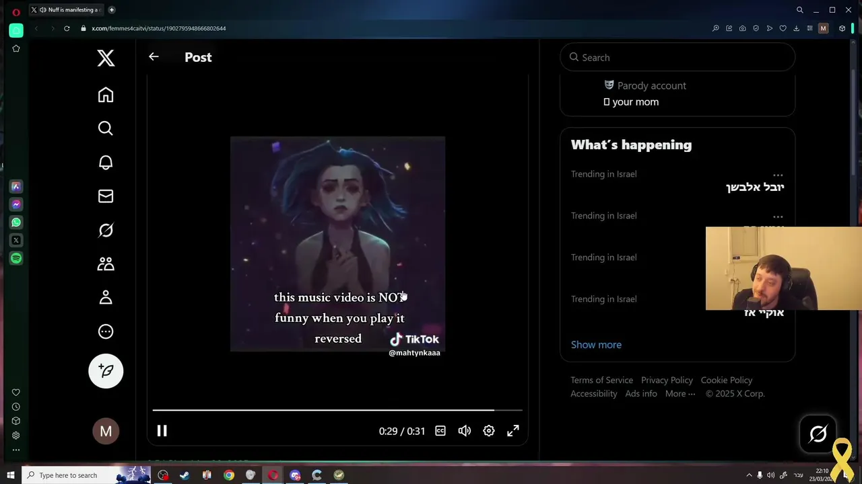Open Opera Easy Setup sliders
The width and height of the screenshot is (862, 484).
[x=809, y=28]
